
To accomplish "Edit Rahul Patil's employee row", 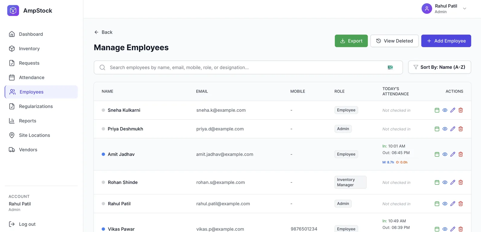I will pos(453,204).
